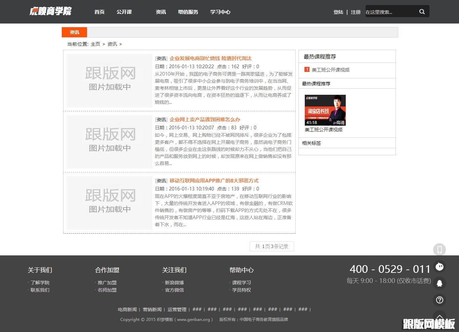Image resolution: width=459 pixels, height=332 pixels.
Task: Open article 企业网上卖产品遇到困难怎么办
Action: (204, 119)
